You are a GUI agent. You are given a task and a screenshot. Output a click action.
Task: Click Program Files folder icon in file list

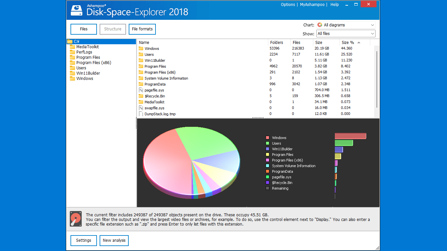pyautogui.click(x=141, y=66)
